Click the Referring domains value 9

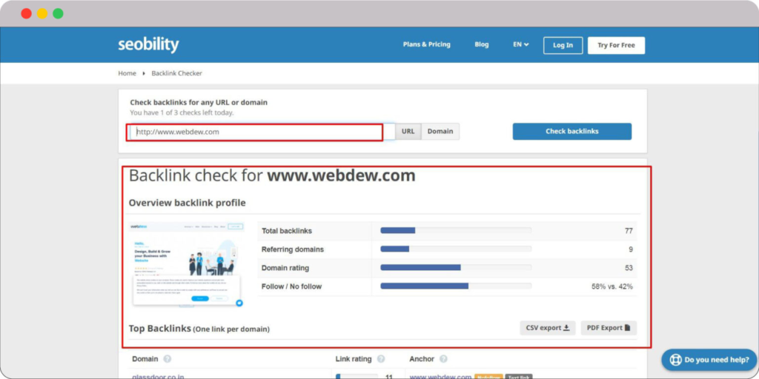point(631,249)
